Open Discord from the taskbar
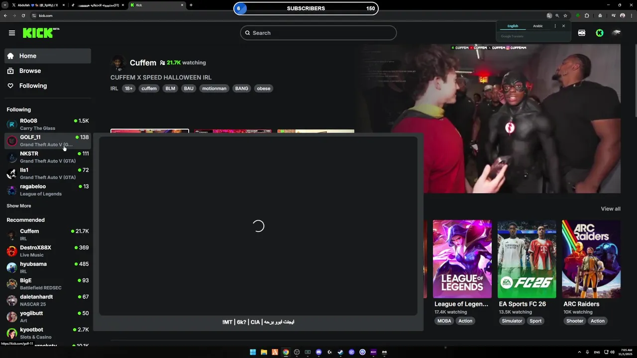 [x=318, y=352]
